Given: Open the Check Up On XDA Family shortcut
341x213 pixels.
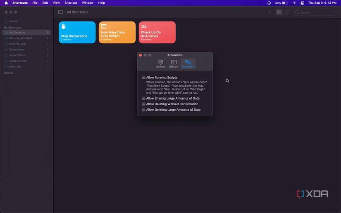Looking at the screenshot, I should coord(157,32).
